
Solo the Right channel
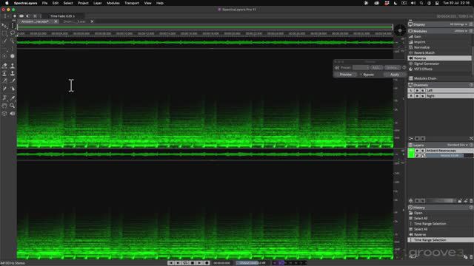pyautogui.click(x=422, y=96)
